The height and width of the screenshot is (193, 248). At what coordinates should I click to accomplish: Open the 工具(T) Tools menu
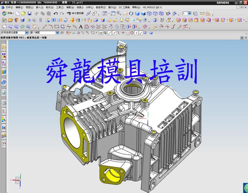[x=60, y=7]
